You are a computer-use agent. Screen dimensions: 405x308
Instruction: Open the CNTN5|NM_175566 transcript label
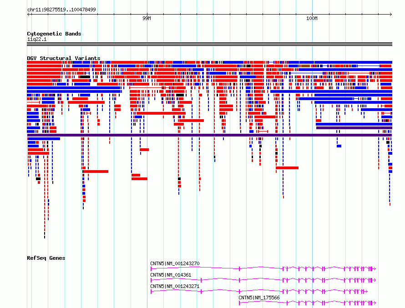(x=259, y=298)
